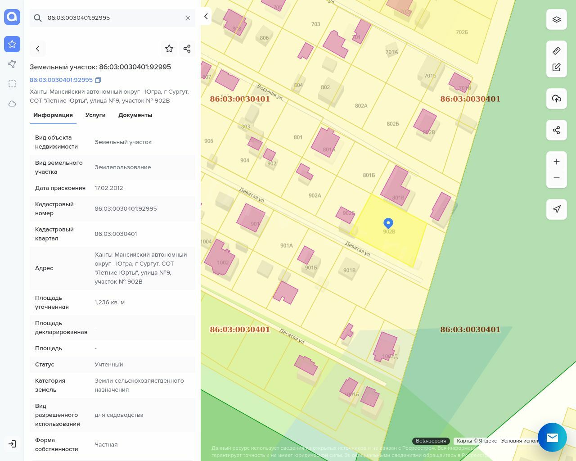Open favorites in the left sidebar

[12, 44]
